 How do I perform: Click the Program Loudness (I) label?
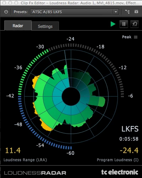[117, 160]
